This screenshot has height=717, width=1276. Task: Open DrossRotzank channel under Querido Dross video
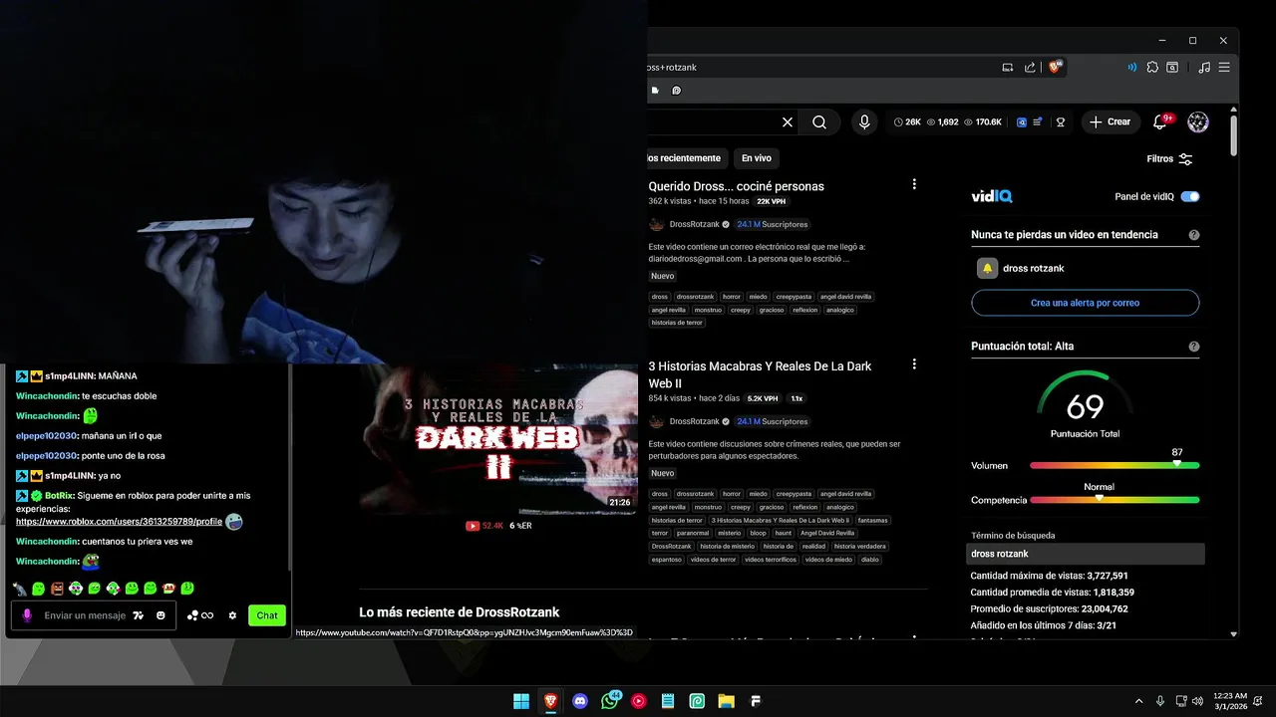pos(694,225)
